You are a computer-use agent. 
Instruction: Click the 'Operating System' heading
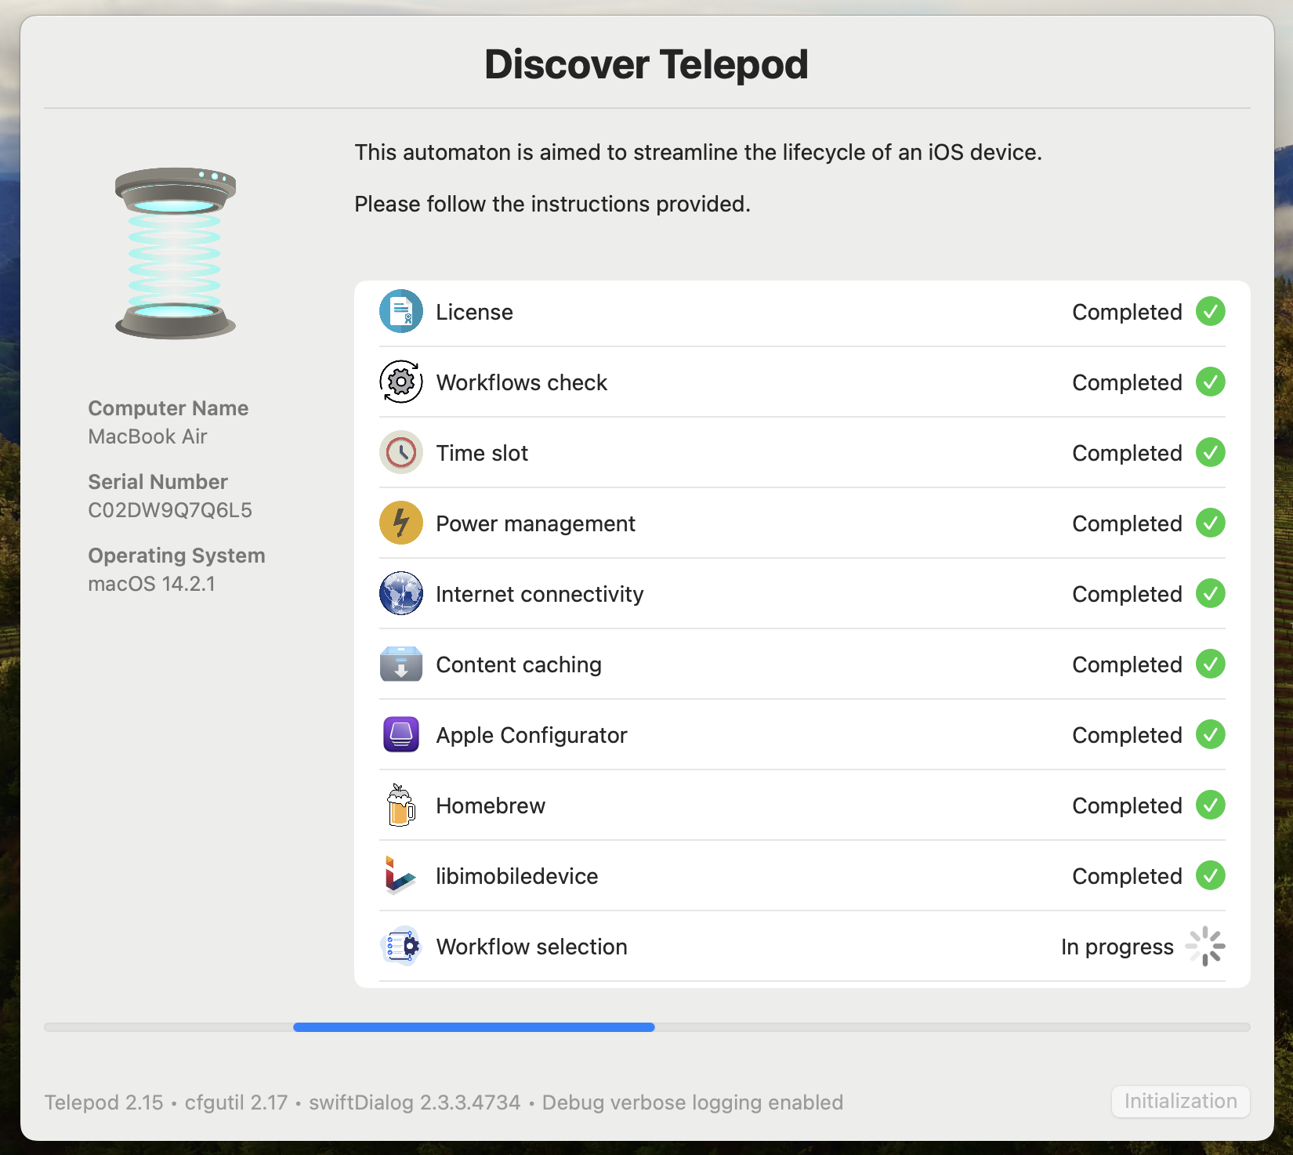point(176,556)
